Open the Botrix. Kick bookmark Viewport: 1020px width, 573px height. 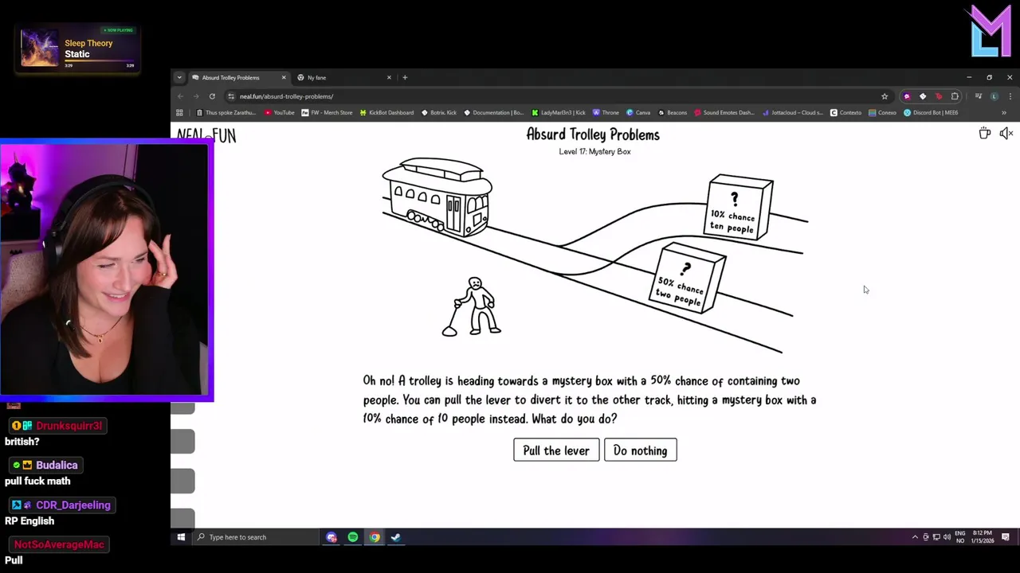pos(439,112)
